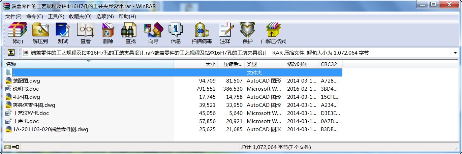Image resolution: width=462 pixels, height=154 pixels.
Task: Open the 帮助(H) menu
Action: pos(127,16)
